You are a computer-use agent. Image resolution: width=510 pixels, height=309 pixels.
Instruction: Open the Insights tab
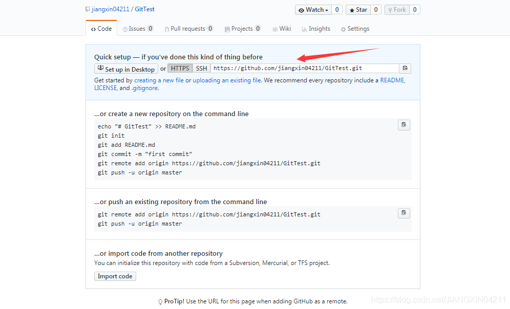(316, 29)
